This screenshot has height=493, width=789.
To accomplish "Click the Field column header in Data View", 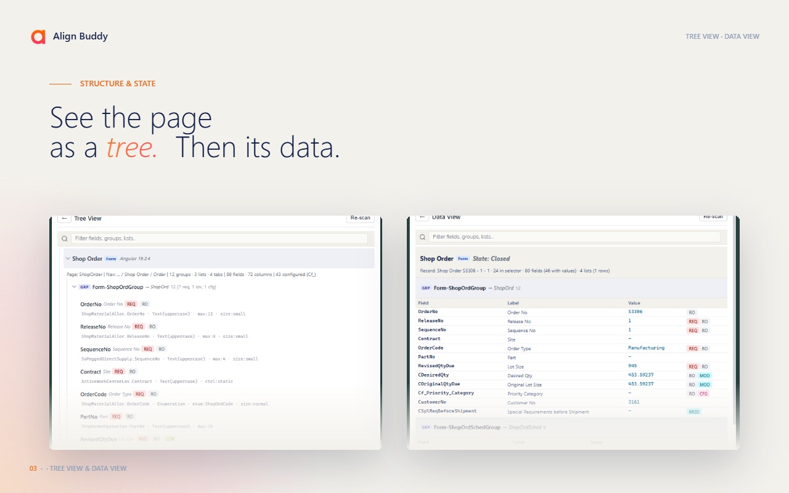I will point(423,303).
